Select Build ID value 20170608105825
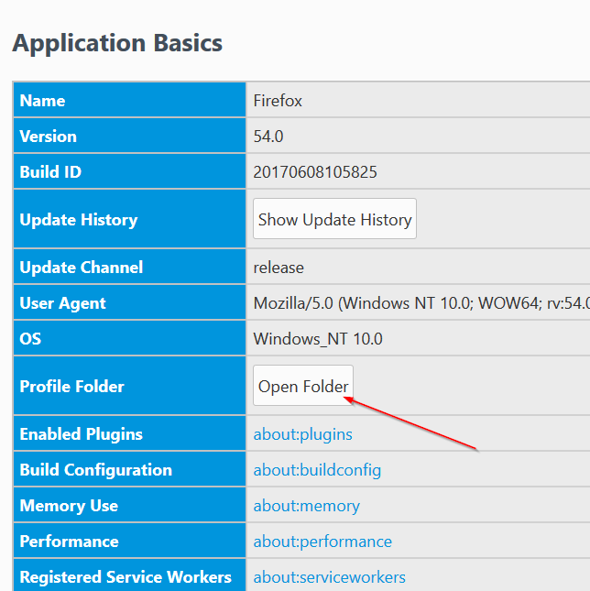This screenshot has height=591, width=590. [x=315, y=172]
